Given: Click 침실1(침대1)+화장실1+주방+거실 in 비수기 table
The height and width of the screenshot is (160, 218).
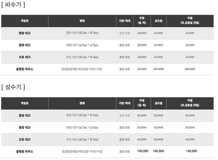Looking at the screenshot, I should [82, 69].
